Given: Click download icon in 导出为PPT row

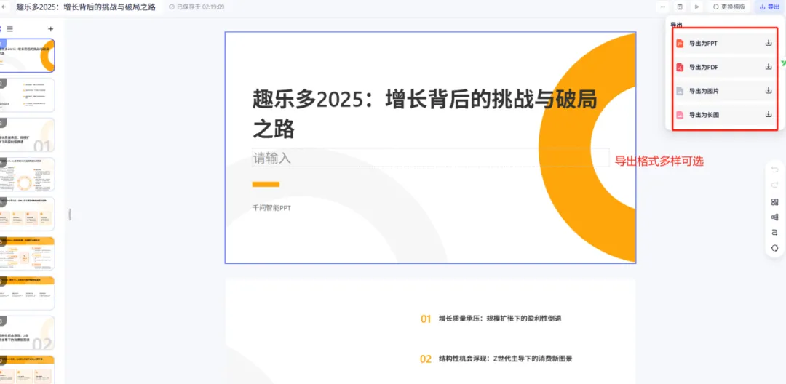Looking at the screenshot, I should click(769, 43).
